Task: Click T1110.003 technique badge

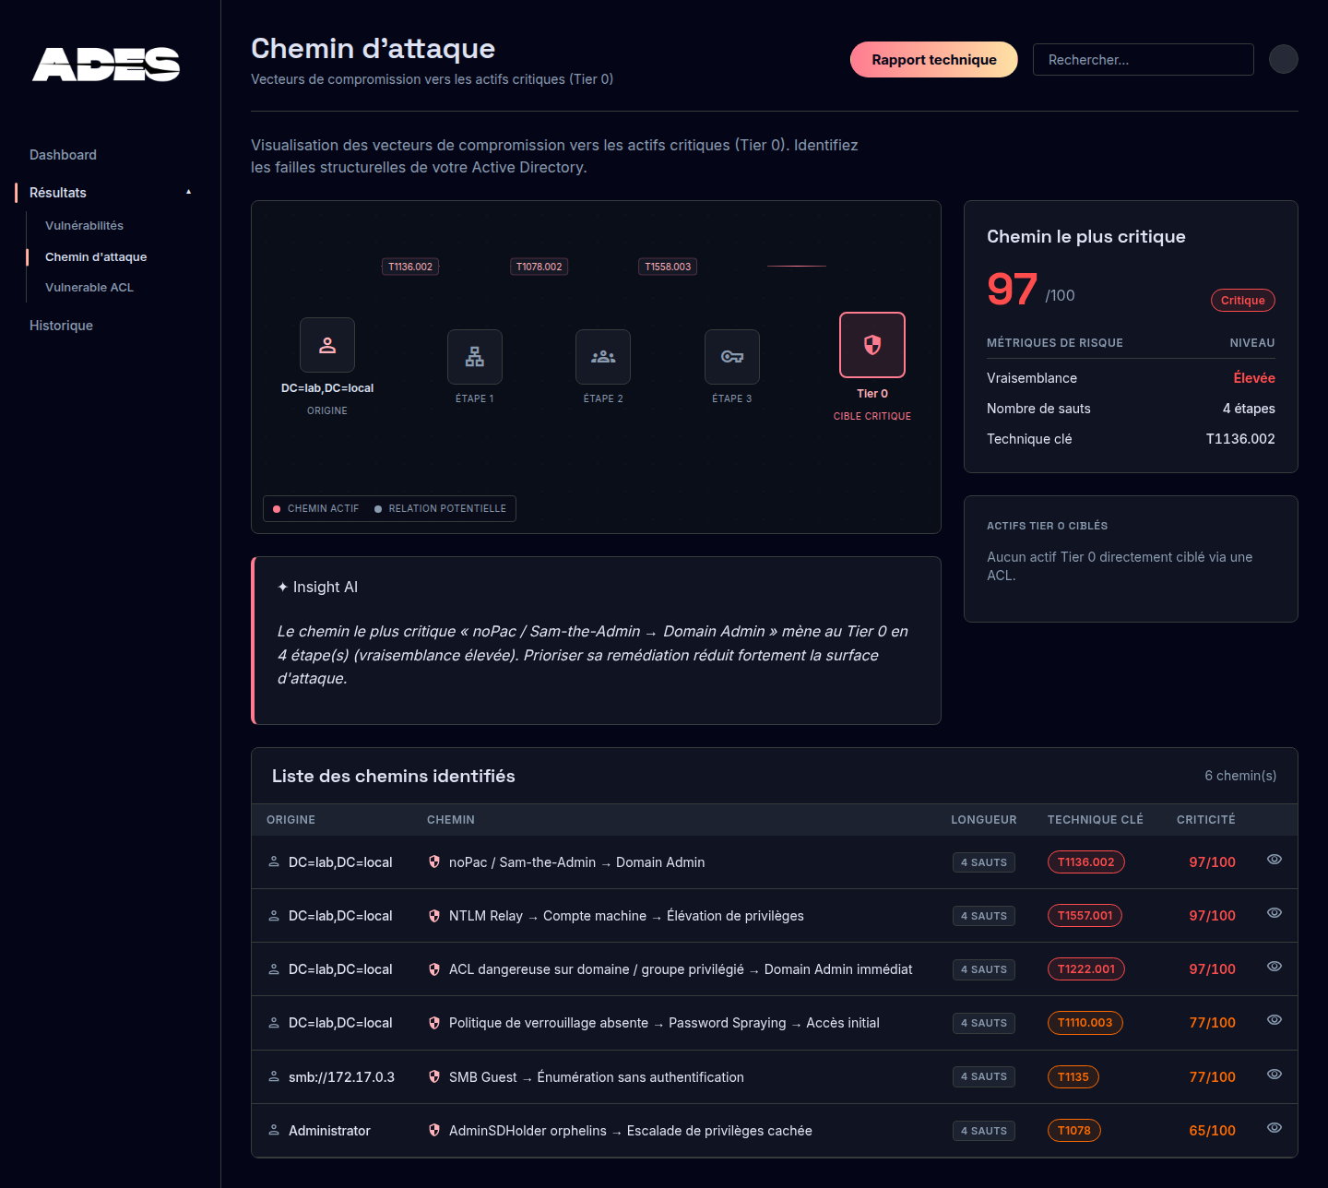Action: pos(1085,1023)
